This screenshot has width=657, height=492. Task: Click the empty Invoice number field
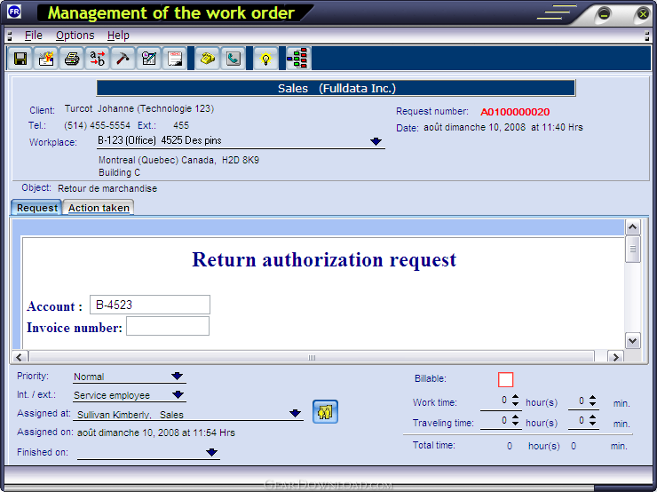168,326
